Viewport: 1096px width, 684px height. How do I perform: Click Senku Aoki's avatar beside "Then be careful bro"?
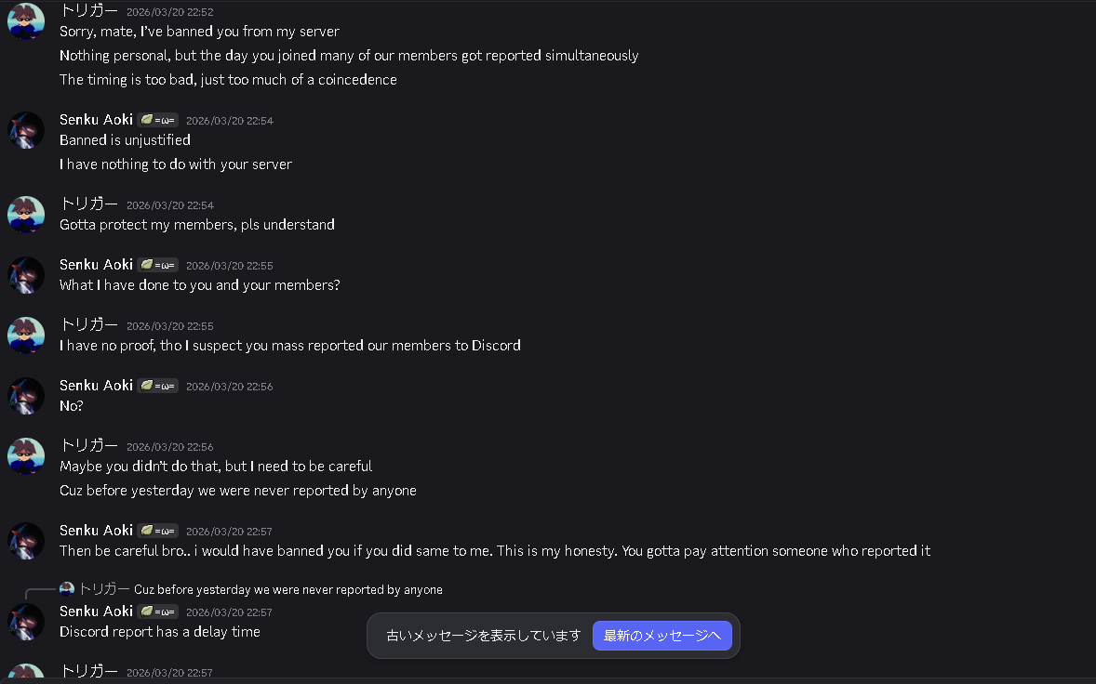[x=26, y=541]
